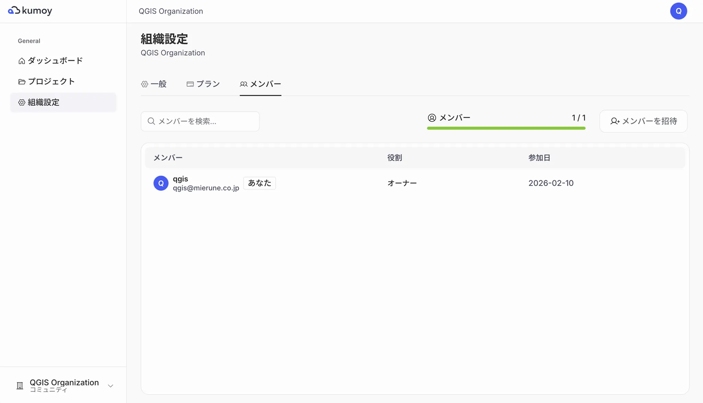Click メンバーを招待 button
The image size is (703, 403).
point(643,121)
